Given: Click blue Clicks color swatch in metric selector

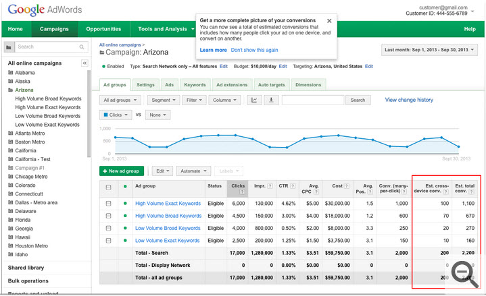Looking at the screenshot, I should point(105,115).
